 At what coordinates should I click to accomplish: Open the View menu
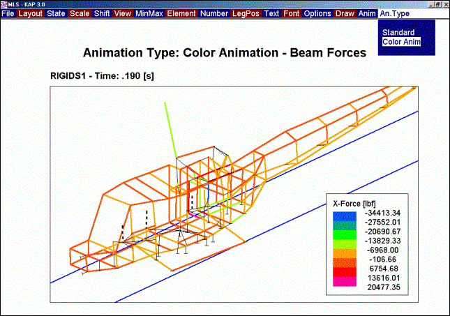[123, 13]
